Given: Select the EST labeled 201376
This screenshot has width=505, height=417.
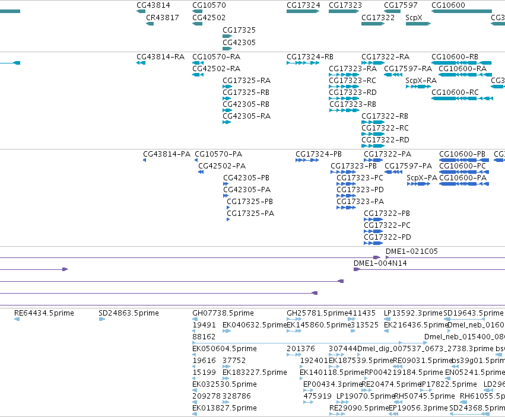Looking at the screenshot, I should click(301, 349).
